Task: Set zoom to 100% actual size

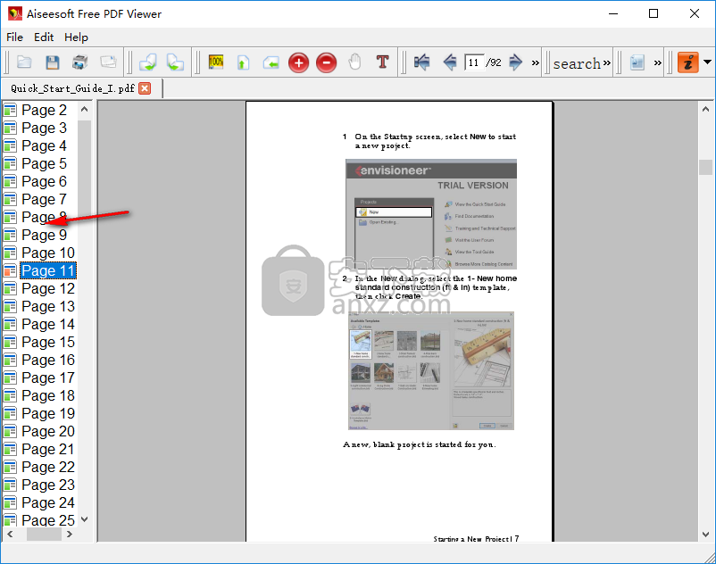Action: pyautogui.click(x=216, y=62)
